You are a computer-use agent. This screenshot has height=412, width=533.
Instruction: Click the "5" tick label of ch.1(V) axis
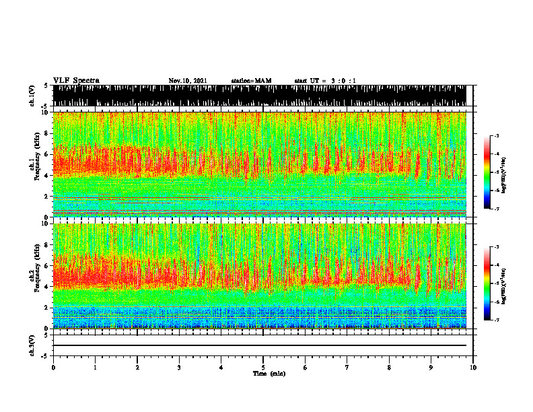pyautogui.click(x=46, y=85)
